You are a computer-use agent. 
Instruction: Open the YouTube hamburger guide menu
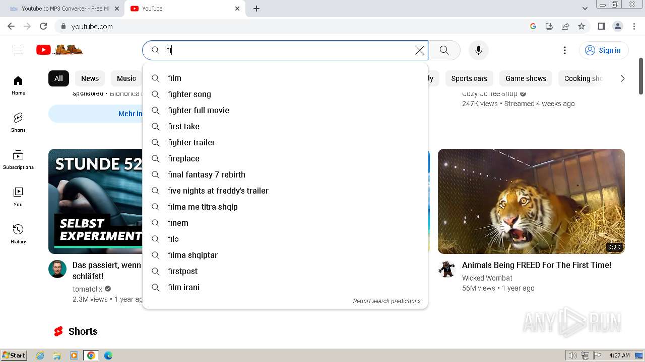(x=18, y=50)
